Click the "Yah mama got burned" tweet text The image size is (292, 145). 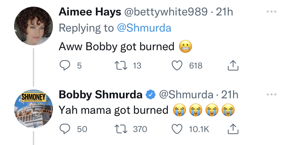coord(113,110)
